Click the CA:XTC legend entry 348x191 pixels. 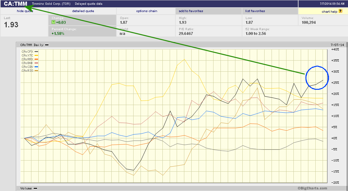tap(30, 55)
